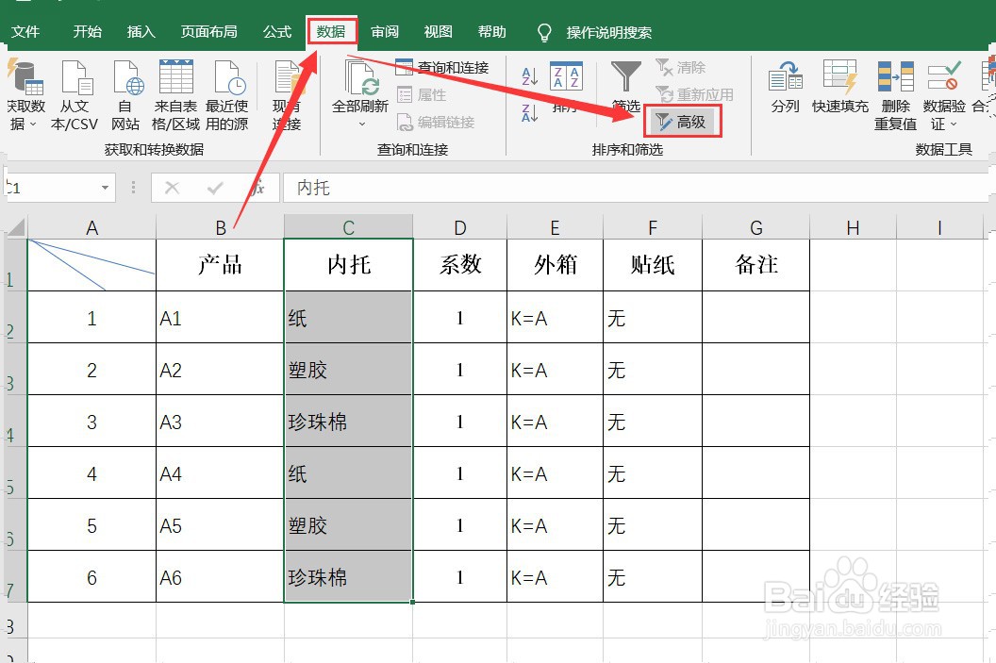Click 全部刷新 refresh icon

360,77
